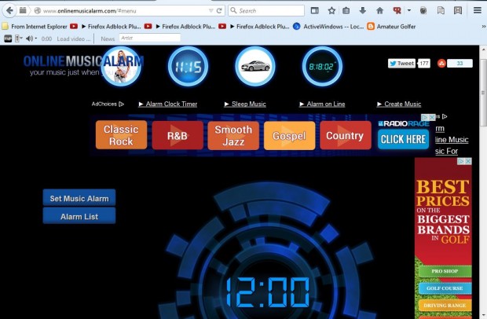Select the silver car circle icon
Image resolution: width=487 pixels, height=319 pixels.
pyautogui.click(x=255, y=66)
